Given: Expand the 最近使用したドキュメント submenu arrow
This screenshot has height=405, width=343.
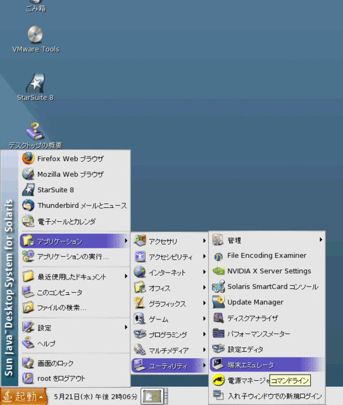Looking at the screenshot, I should (x=126, y=276).
